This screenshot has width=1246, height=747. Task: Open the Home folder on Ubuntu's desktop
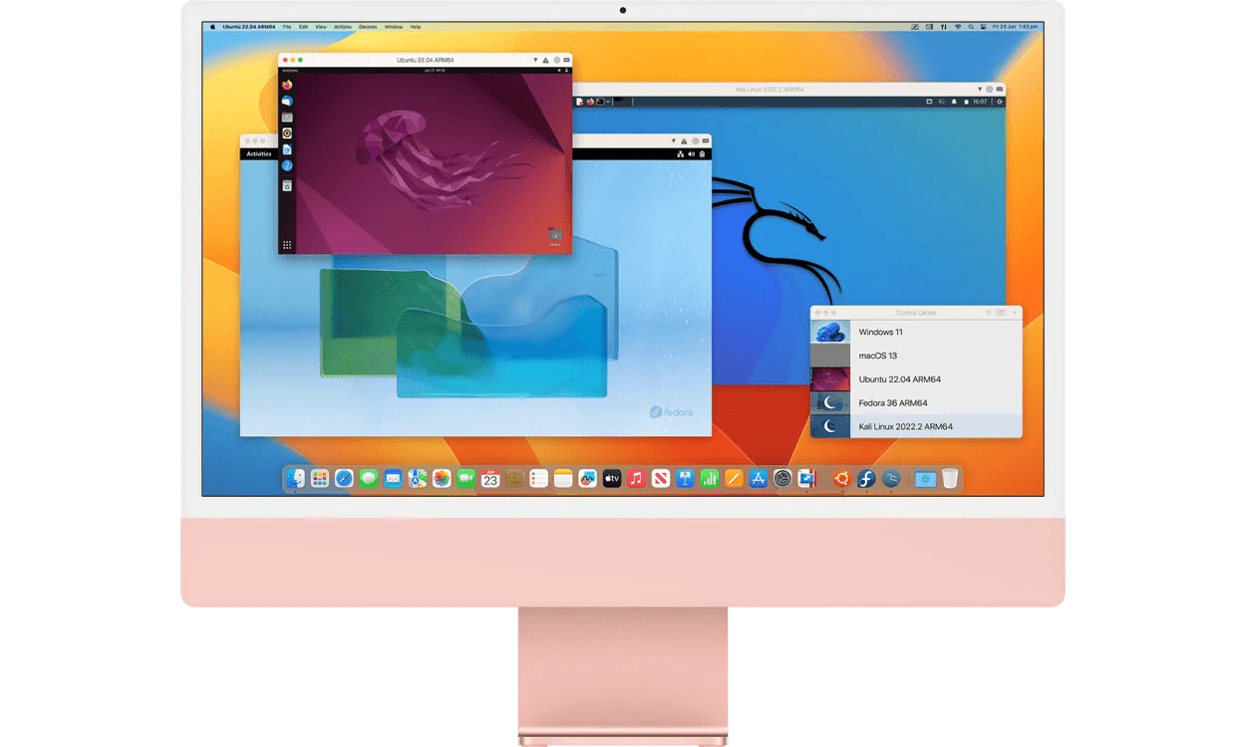pyautogui.click(x=555, y=235)
